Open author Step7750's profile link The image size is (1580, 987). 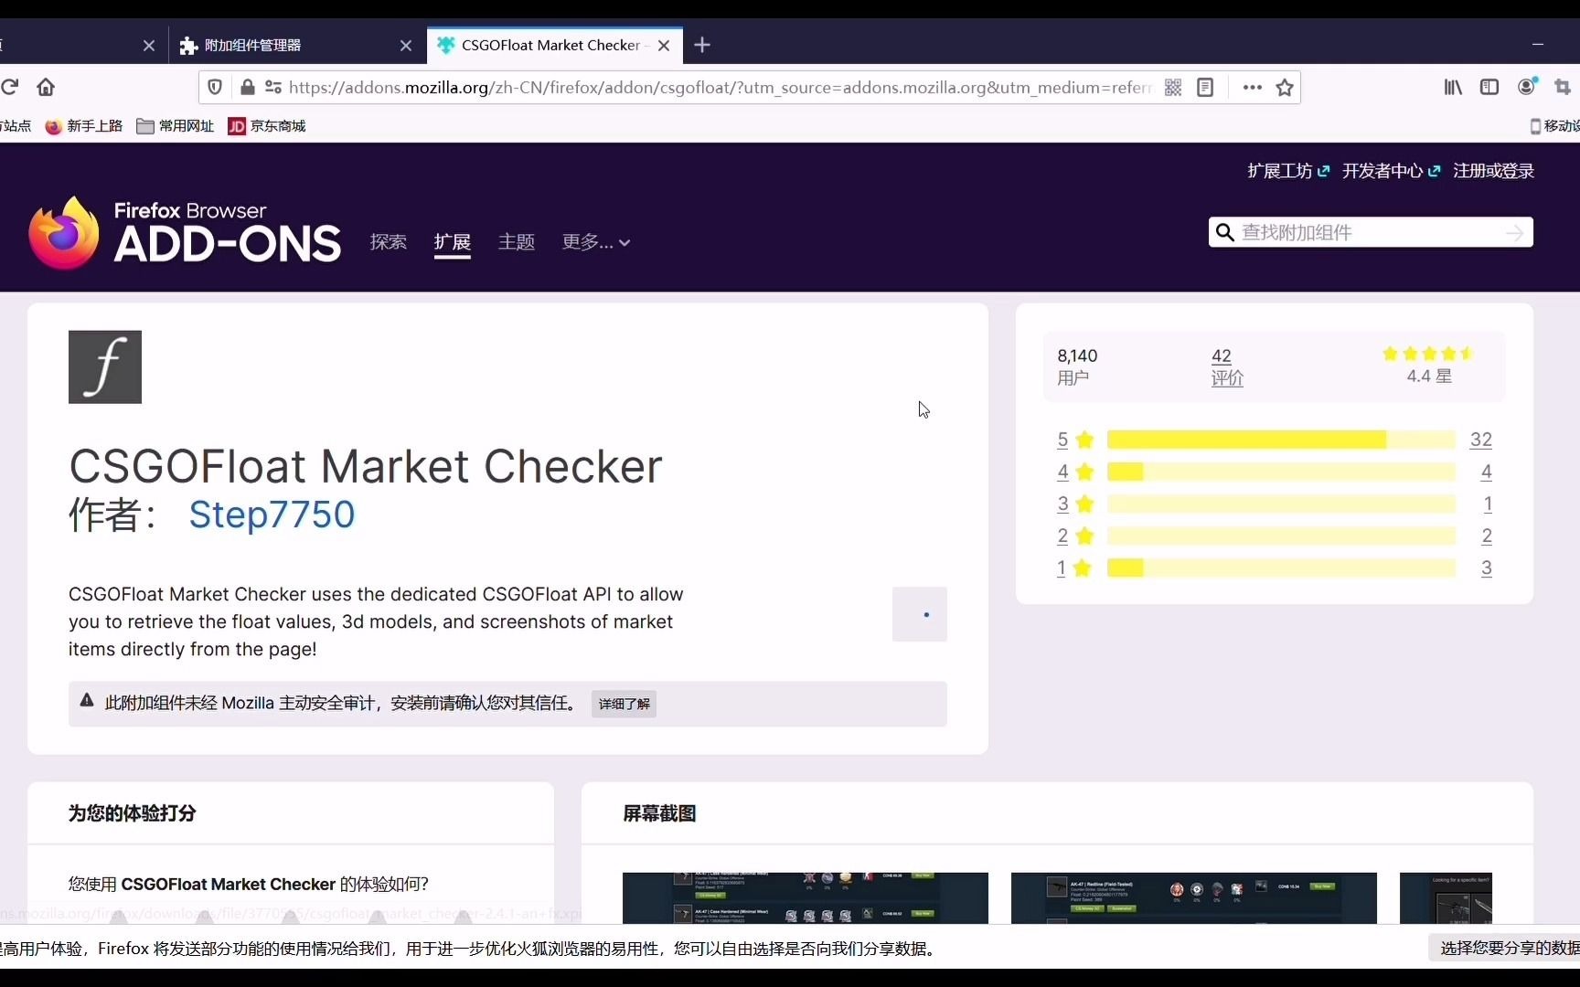click(x=272, y=515)
